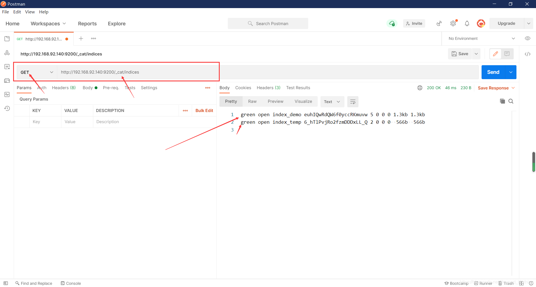Open APIs sidebar icon
536x287 pixels.
[x=7, y=53]
